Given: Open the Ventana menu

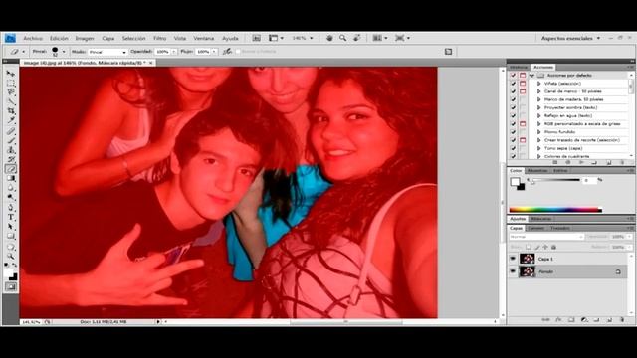Looking at the screenshot, I should click(203, 38).
